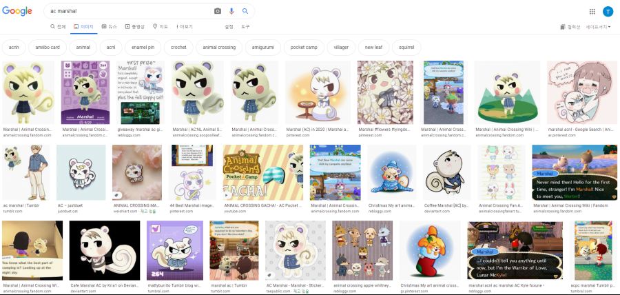This screenshot has width=620, height=295.
Task: Click 'Cafe Marshal AC by Kria1' caption
Action: [104, 285]
